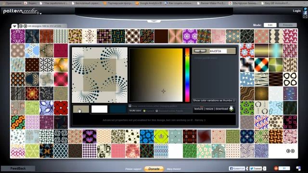Select the dark blue color swatch

coord(118,109)
